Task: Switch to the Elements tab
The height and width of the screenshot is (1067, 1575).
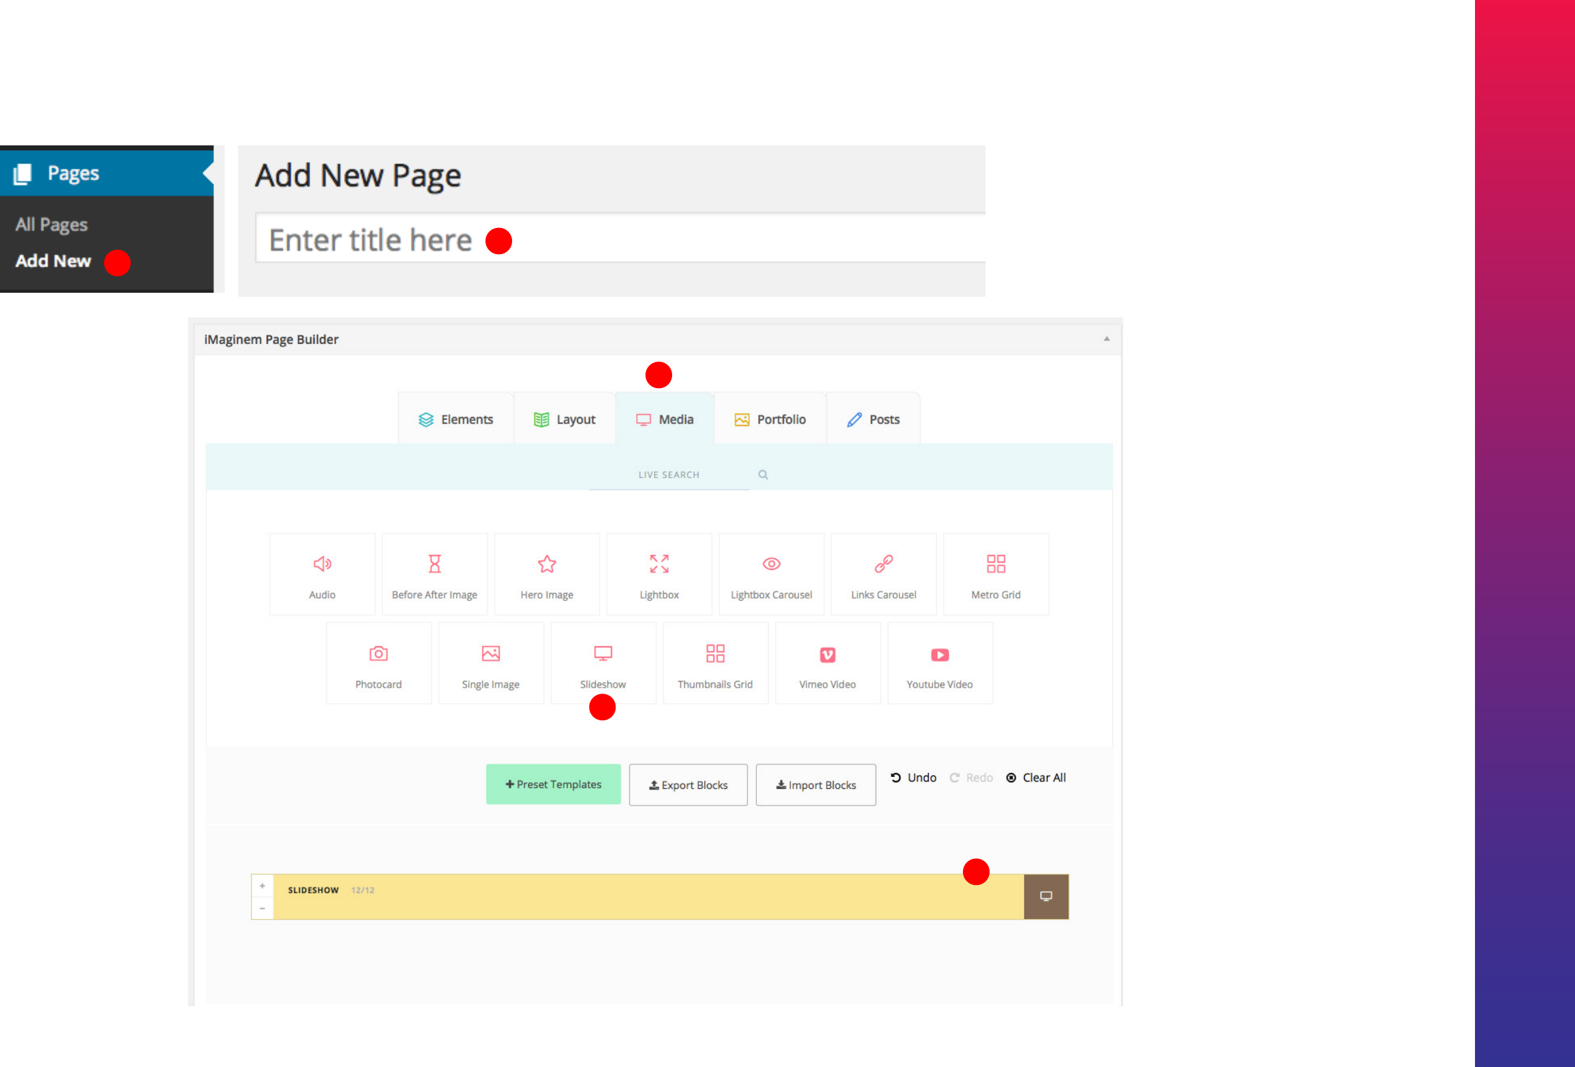Action: 455,419
